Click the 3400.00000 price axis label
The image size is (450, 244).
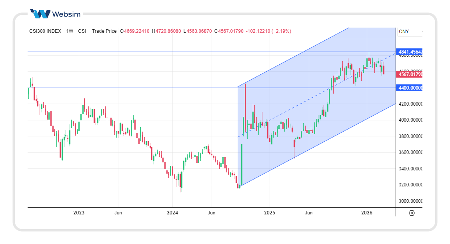click(x=410, y=169)
